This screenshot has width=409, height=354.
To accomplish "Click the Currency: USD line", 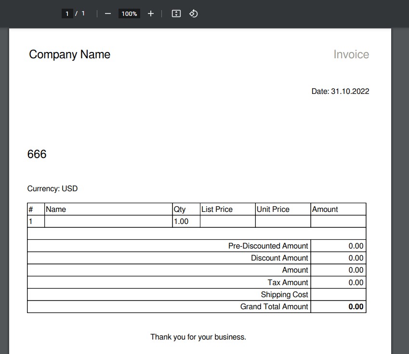I will click(x=53, y=189).
